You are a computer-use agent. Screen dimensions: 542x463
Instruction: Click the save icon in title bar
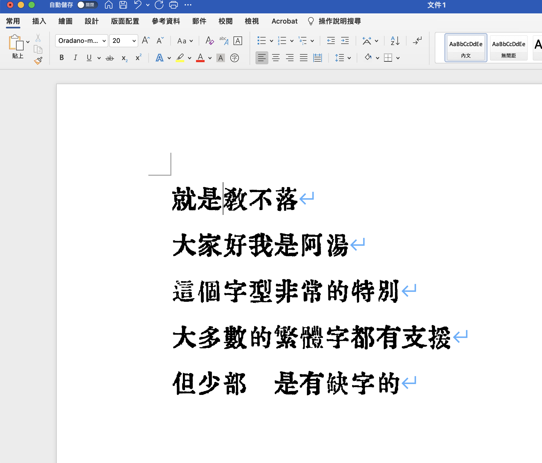(123, 5)
